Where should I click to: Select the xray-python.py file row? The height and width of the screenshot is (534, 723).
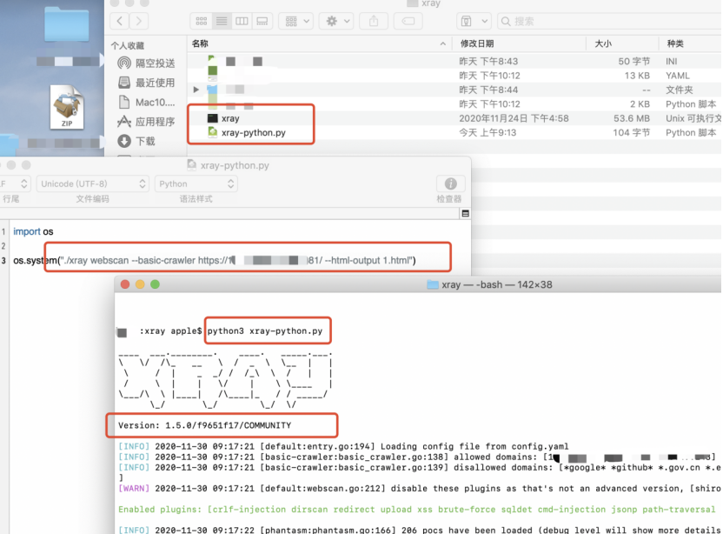click(454, 132)
